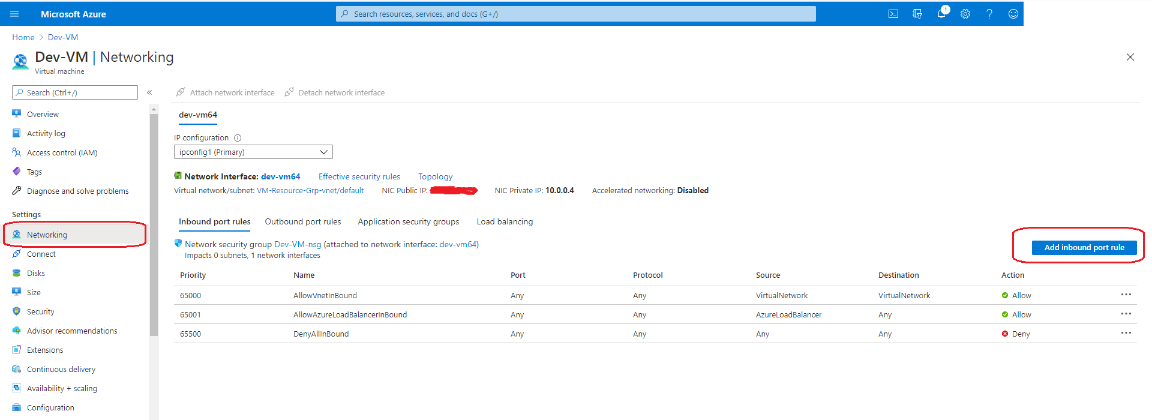Image resolution: width=1152 pixels, height=420 pixels.
Task: Click the Priority column header
Action: click(x=193, y=275)
